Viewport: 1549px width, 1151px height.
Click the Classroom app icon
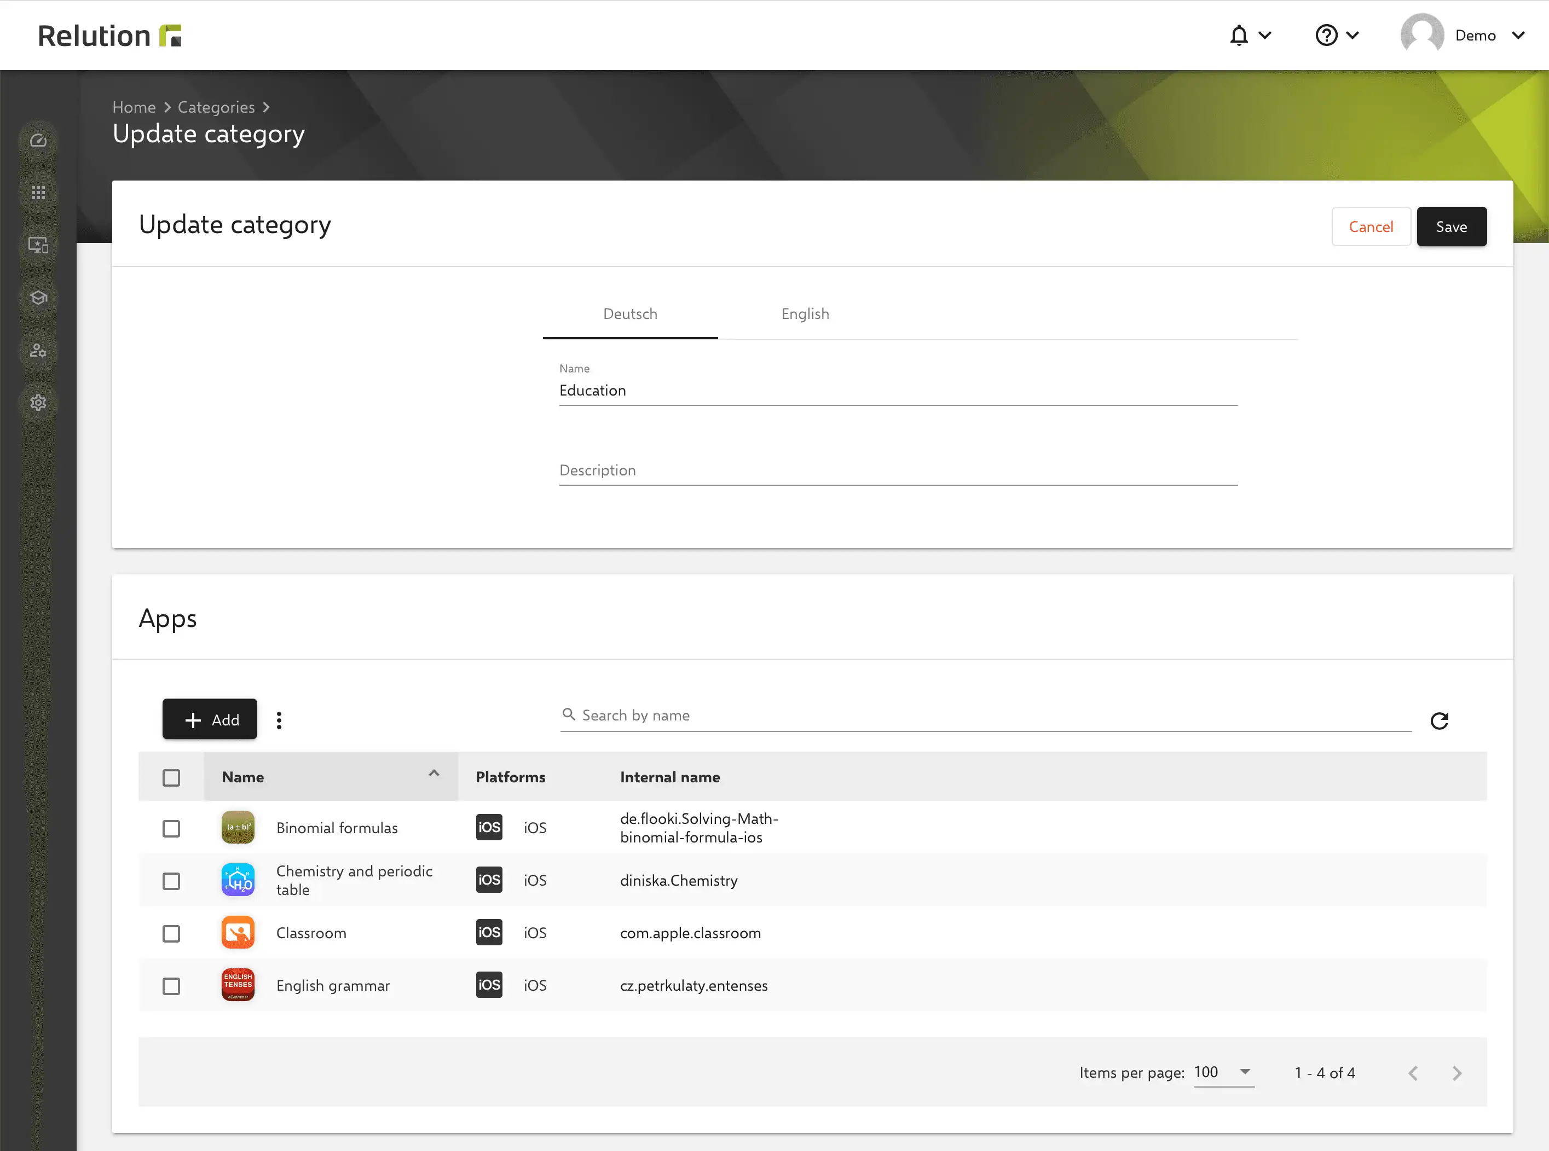pos(238,933)
